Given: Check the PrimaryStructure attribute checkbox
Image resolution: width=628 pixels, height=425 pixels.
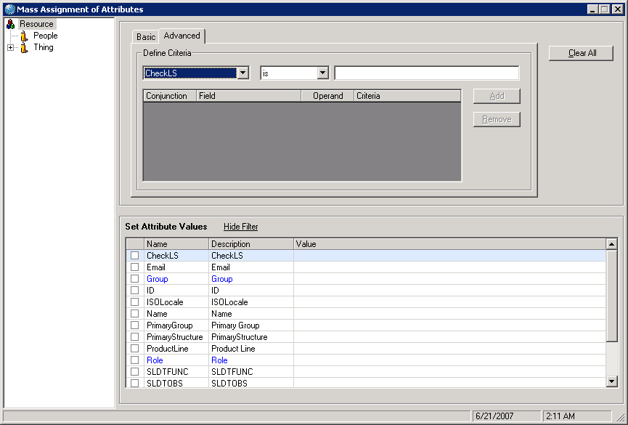Looking at the screenshot, I should point(134,337).
